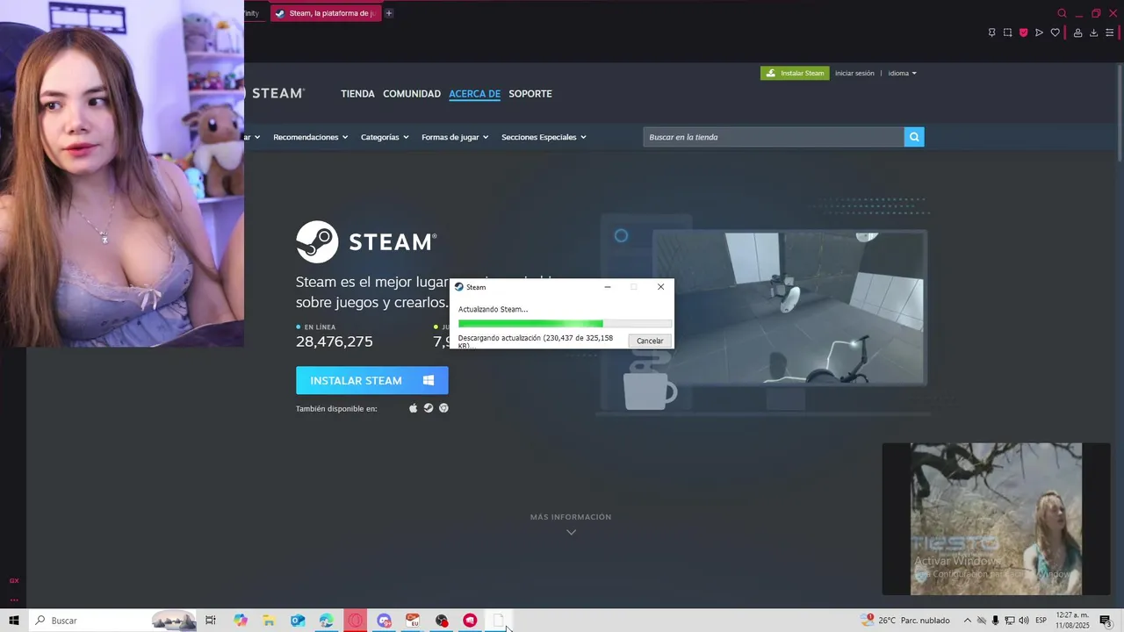
Task: Open the red ad blocker shield icon
Action: click(x=1023, y=32)
